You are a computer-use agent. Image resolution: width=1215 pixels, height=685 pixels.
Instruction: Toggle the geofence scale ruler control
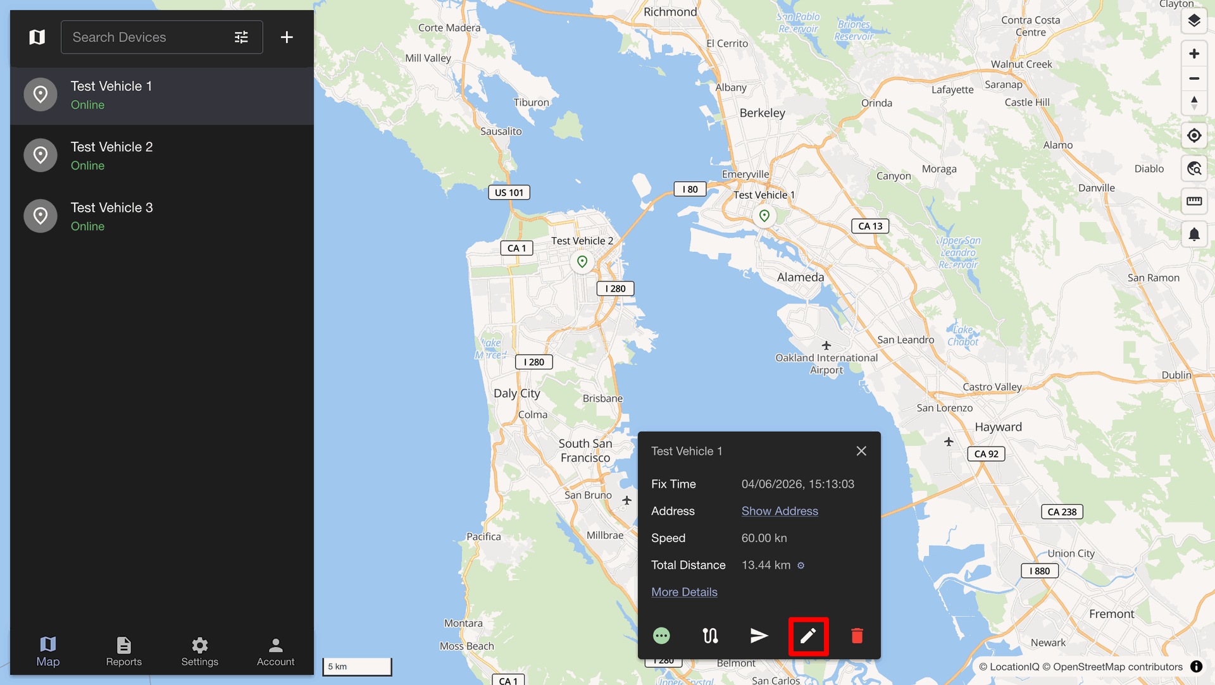click(1194, 201)
